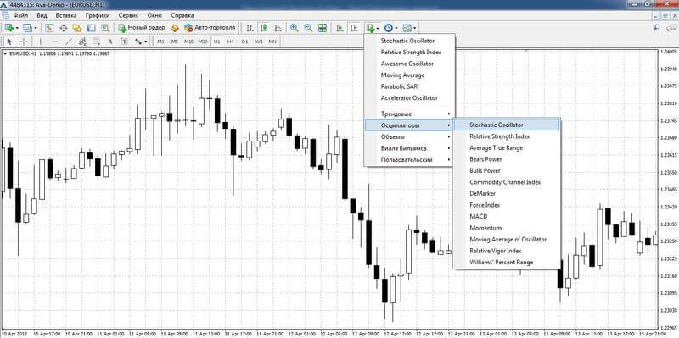The width and height of the screenshot is (679, 338).
Task: Choose MACD from oscillators submenu
Action: click(507, 217)
